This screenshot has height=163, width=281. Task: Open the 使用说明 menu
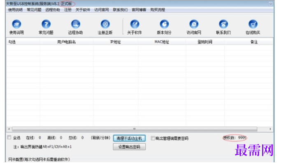click(x=15, y=10)
